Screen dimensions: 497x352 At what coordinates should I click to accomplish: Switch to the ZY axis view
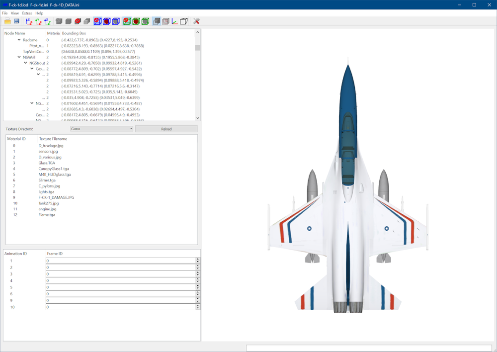click(48, 21)
